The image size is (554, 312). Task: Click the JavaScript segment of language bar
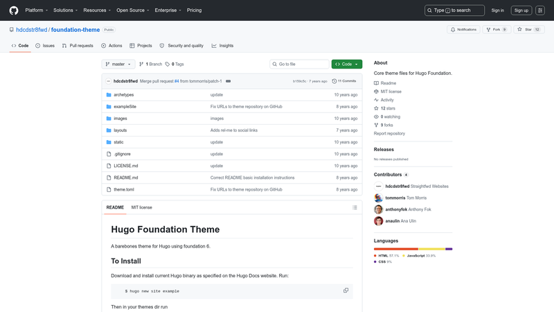[x=431, y=249]
